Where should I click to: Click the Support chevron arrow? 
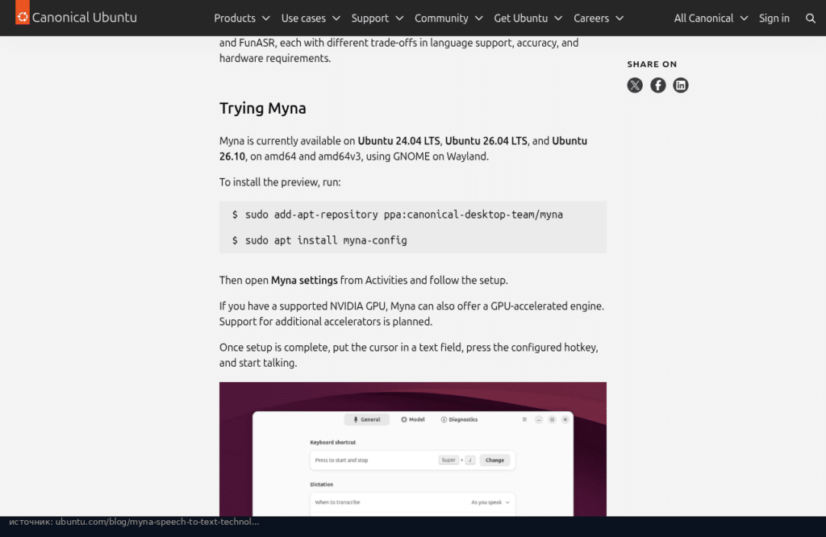tap(399, 19)
